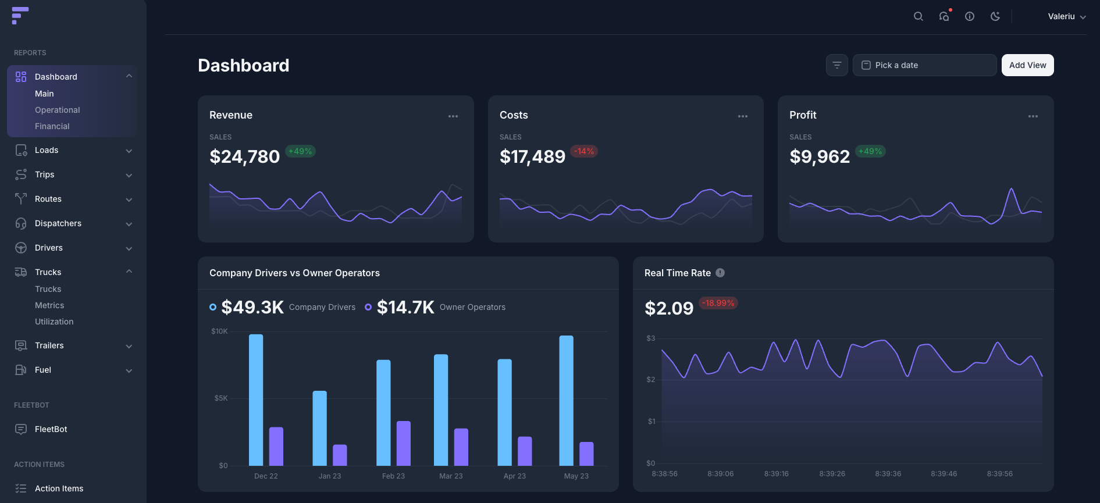Open the Valeriu user dropdown
Viewport: 1100px width, 503px height.
click(x=1066, y=16)
